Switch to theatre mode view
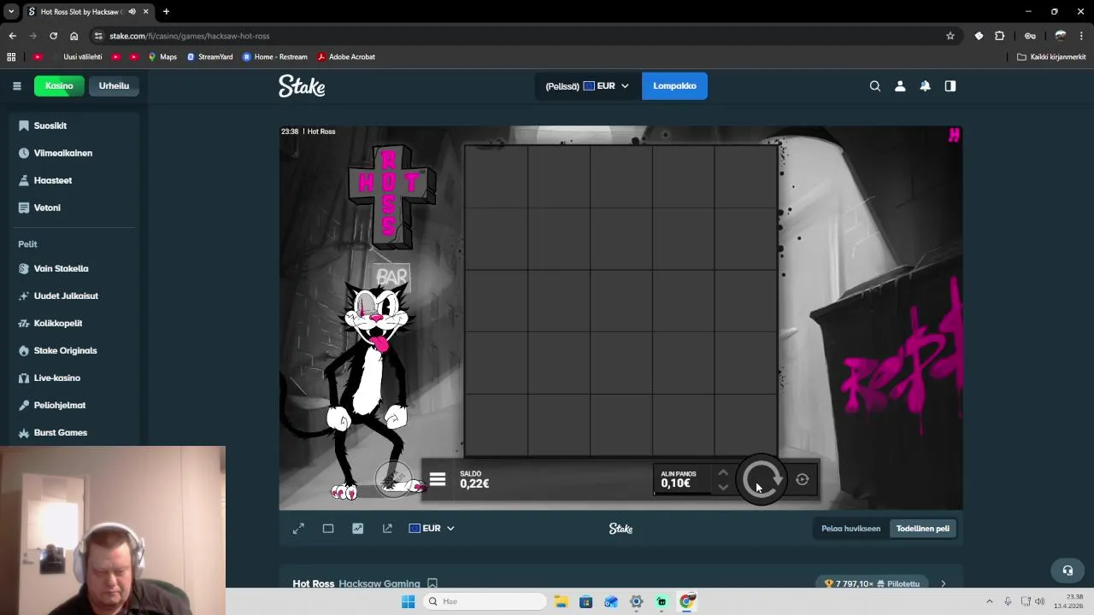 tap(328, 529)
